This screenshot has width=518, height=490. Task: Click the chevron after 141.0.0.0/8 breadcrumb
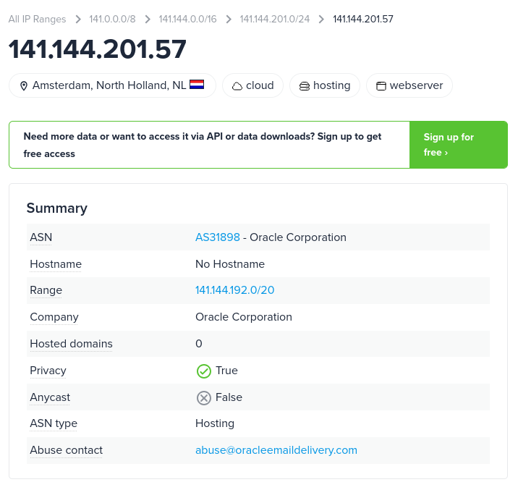click(x=148, y=19)
